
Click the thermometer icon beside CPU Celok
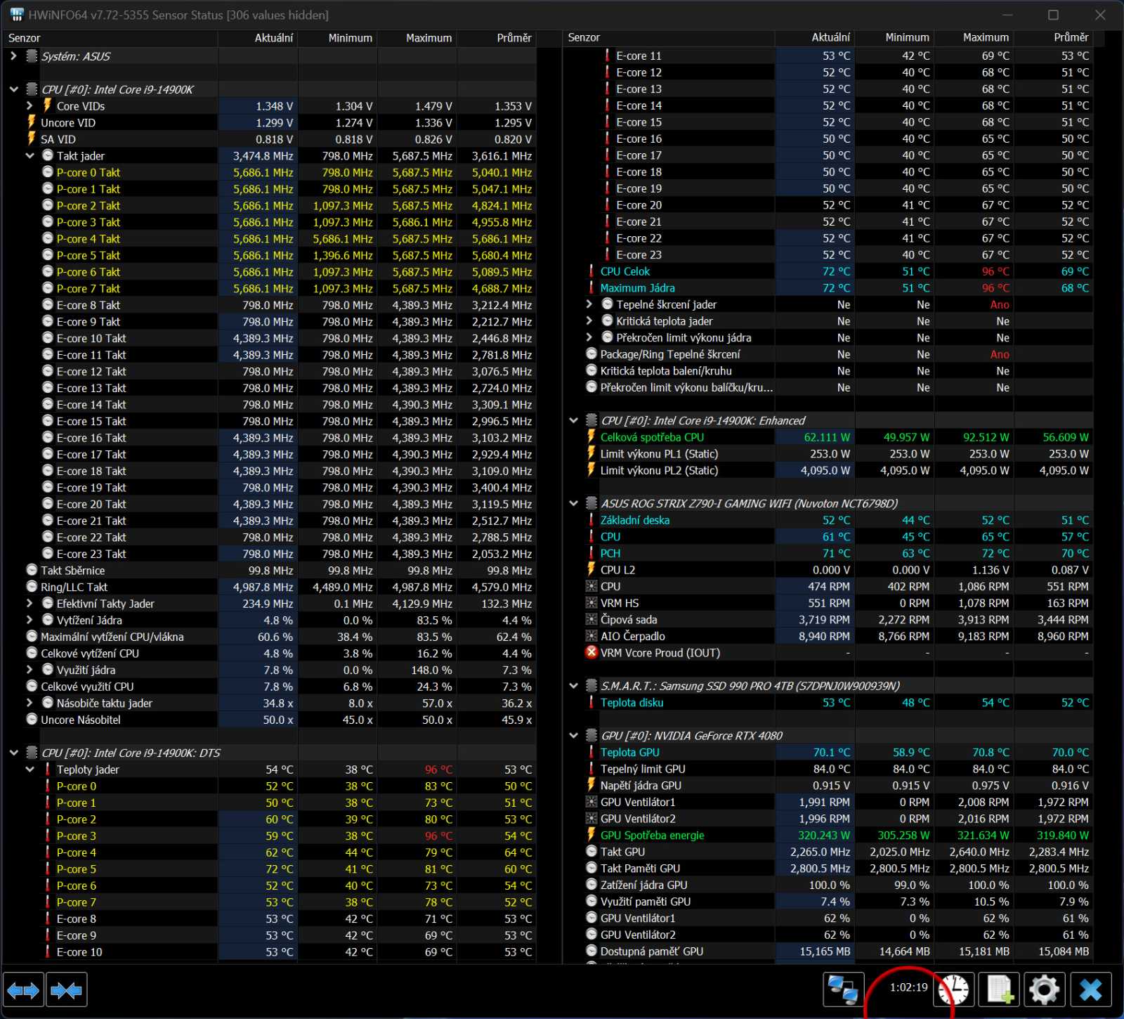(592, 271)
